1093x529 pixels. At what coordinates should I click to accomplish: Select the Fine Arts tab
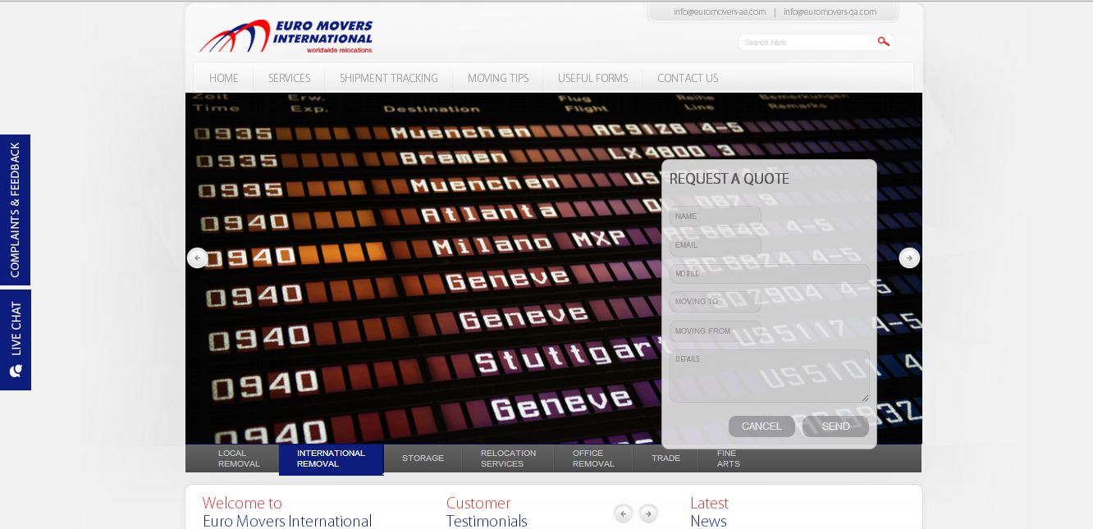coord(728,458)
